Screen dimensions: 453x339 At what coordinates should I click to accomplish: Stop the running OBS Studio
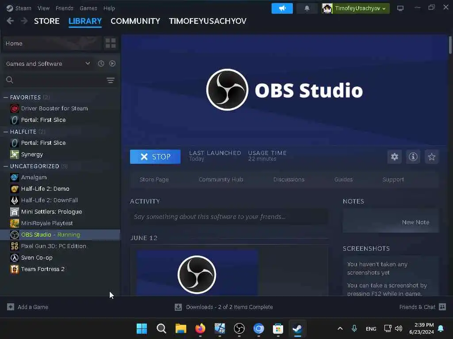point(155,157)
